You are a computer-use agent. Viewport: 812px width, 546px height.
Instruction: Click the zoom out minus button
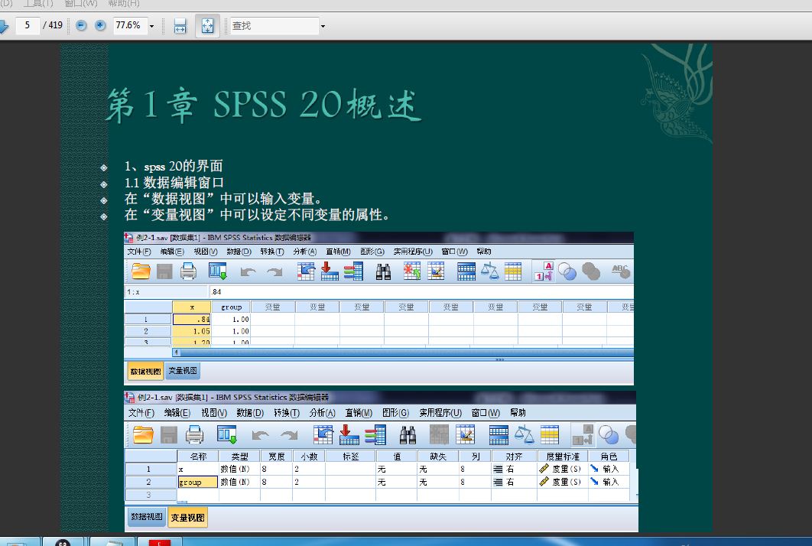click(x=81, y=26)
